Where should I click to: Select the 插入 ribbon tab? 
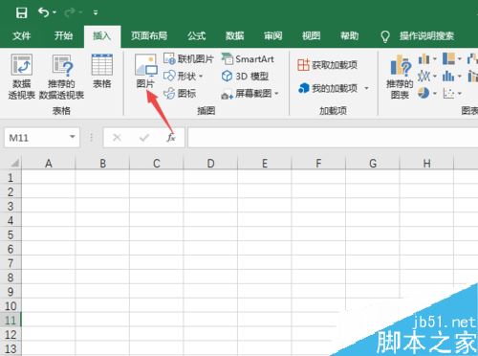tap(102, 35)
